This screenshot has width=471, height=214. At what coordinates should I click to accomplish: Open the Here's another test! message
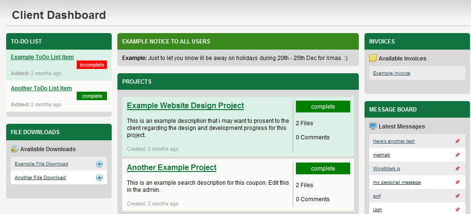(x=394, y=141)
